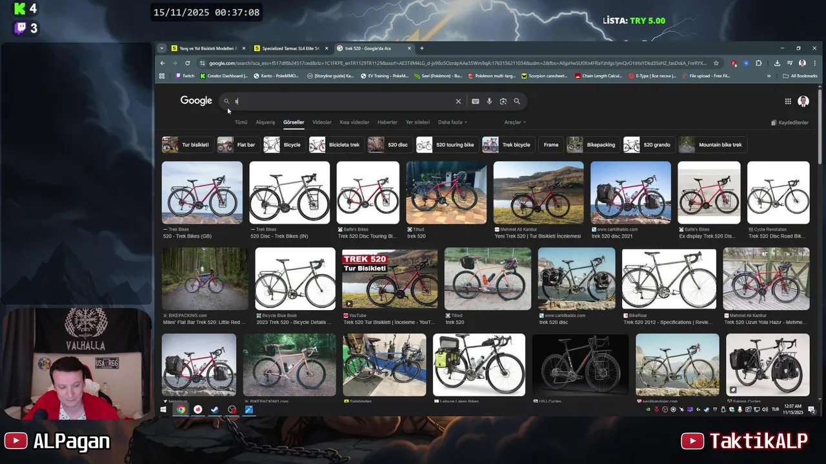Clear the Google search box with X
This screenshot has width=826, height=464.
458,101
